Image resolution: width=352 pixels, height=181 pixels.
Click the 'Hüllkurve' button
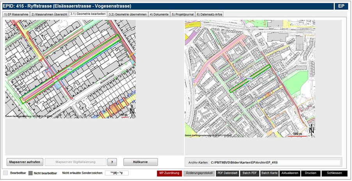[140, 162]
